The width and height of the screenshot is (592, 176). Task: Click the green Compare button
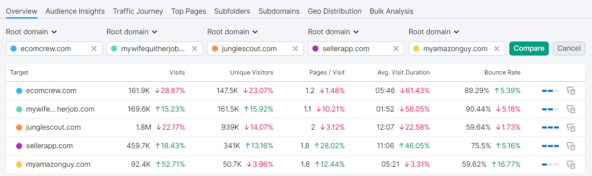pyautogui.click(x=529, y=48)
